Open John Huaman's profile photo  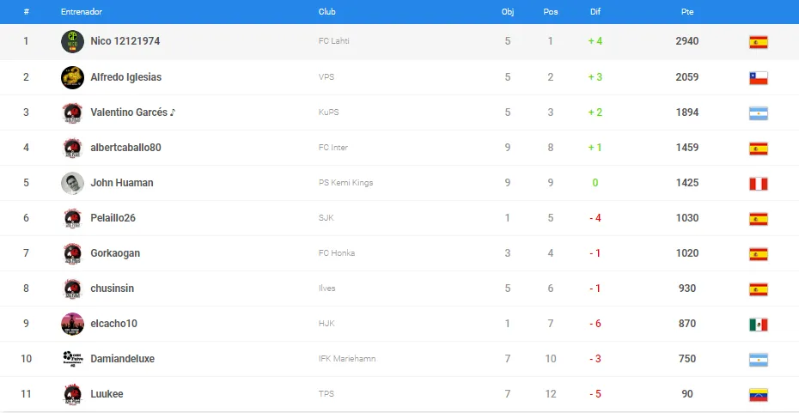[72, 183]
